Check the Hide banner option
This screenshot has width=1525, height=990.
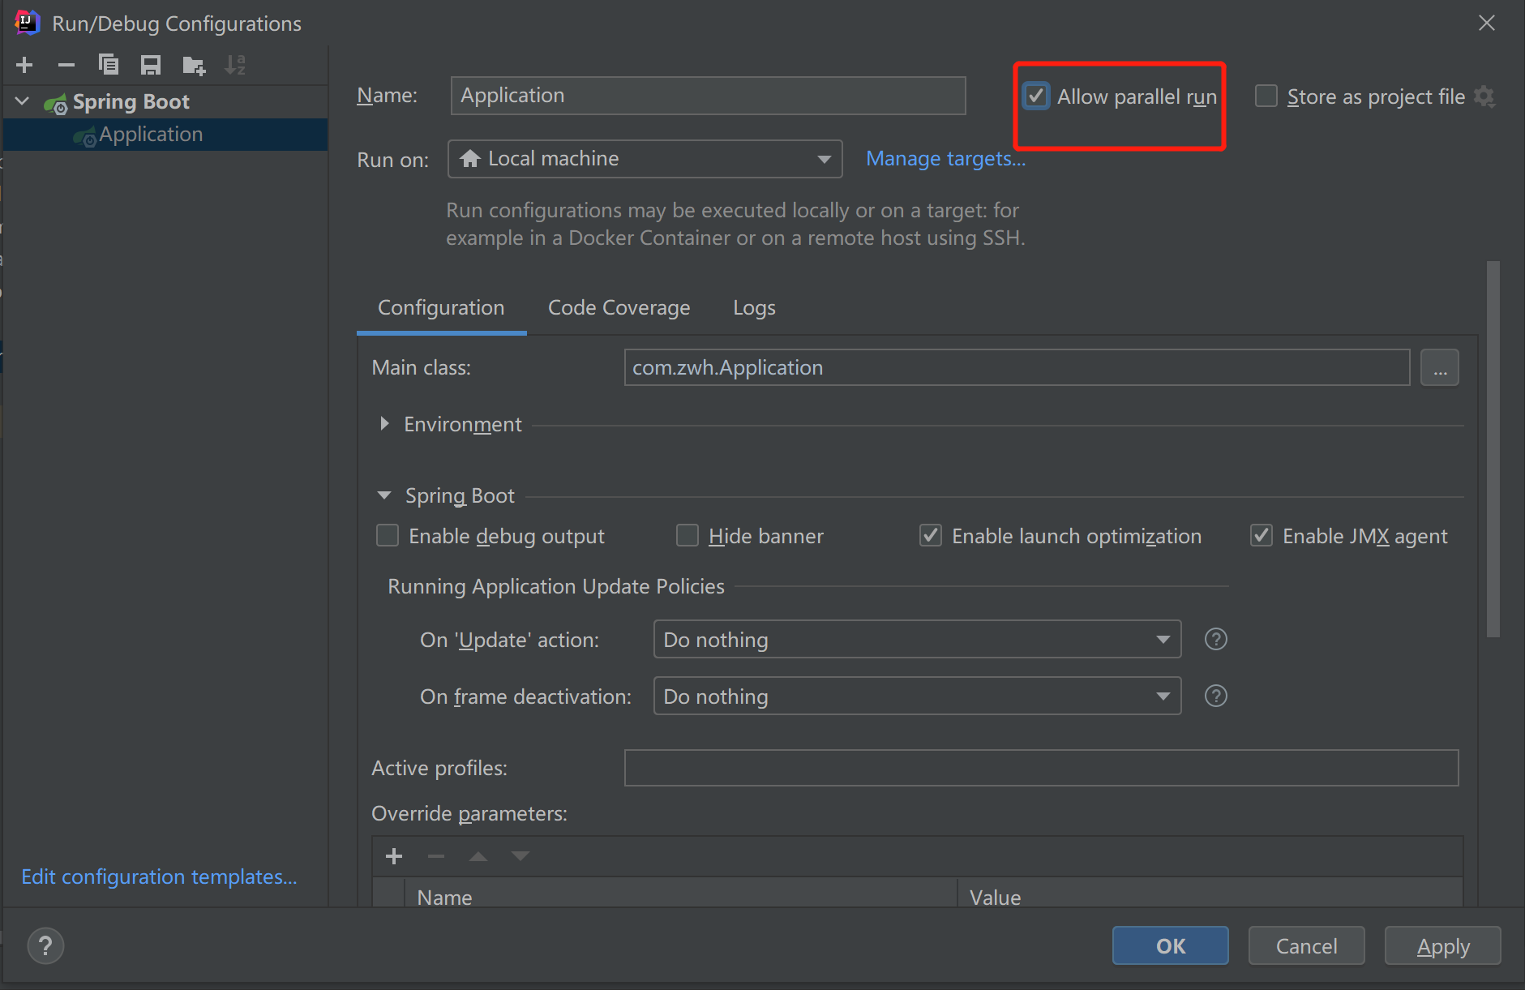[688, 536]
